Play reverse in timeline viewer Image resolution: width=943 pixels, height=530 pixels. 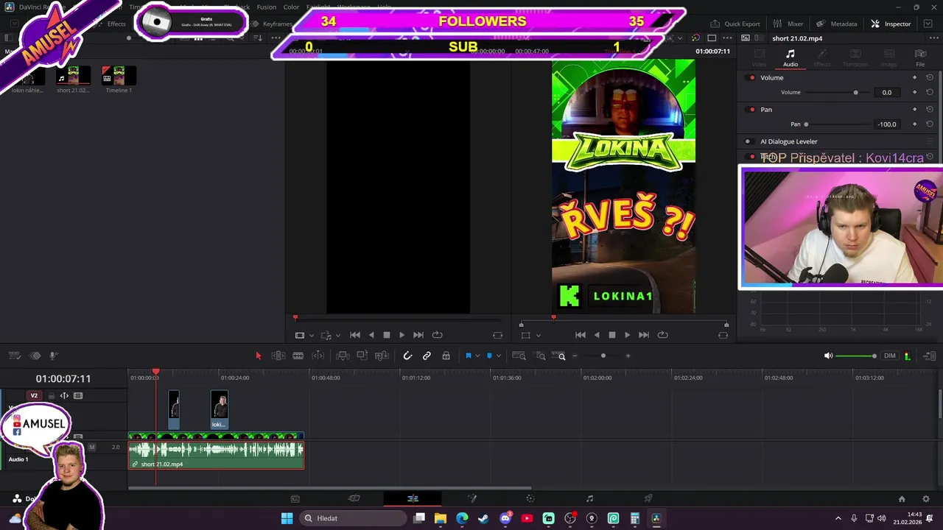pos(596,335)
